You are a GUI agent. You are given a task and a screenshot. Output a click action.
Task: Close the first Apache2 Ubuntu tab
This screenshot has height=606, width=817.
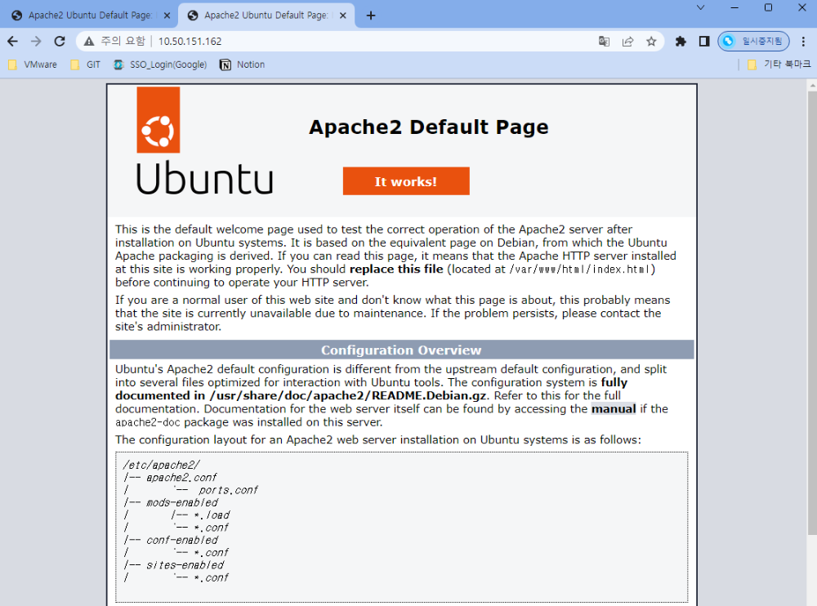(x=167, y=16)
